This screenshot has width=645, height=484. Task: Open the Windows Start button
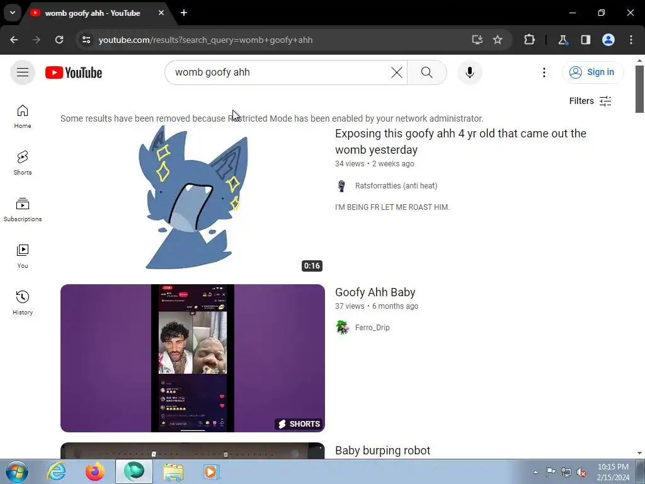pyautogui.click(x=17, y=471)
